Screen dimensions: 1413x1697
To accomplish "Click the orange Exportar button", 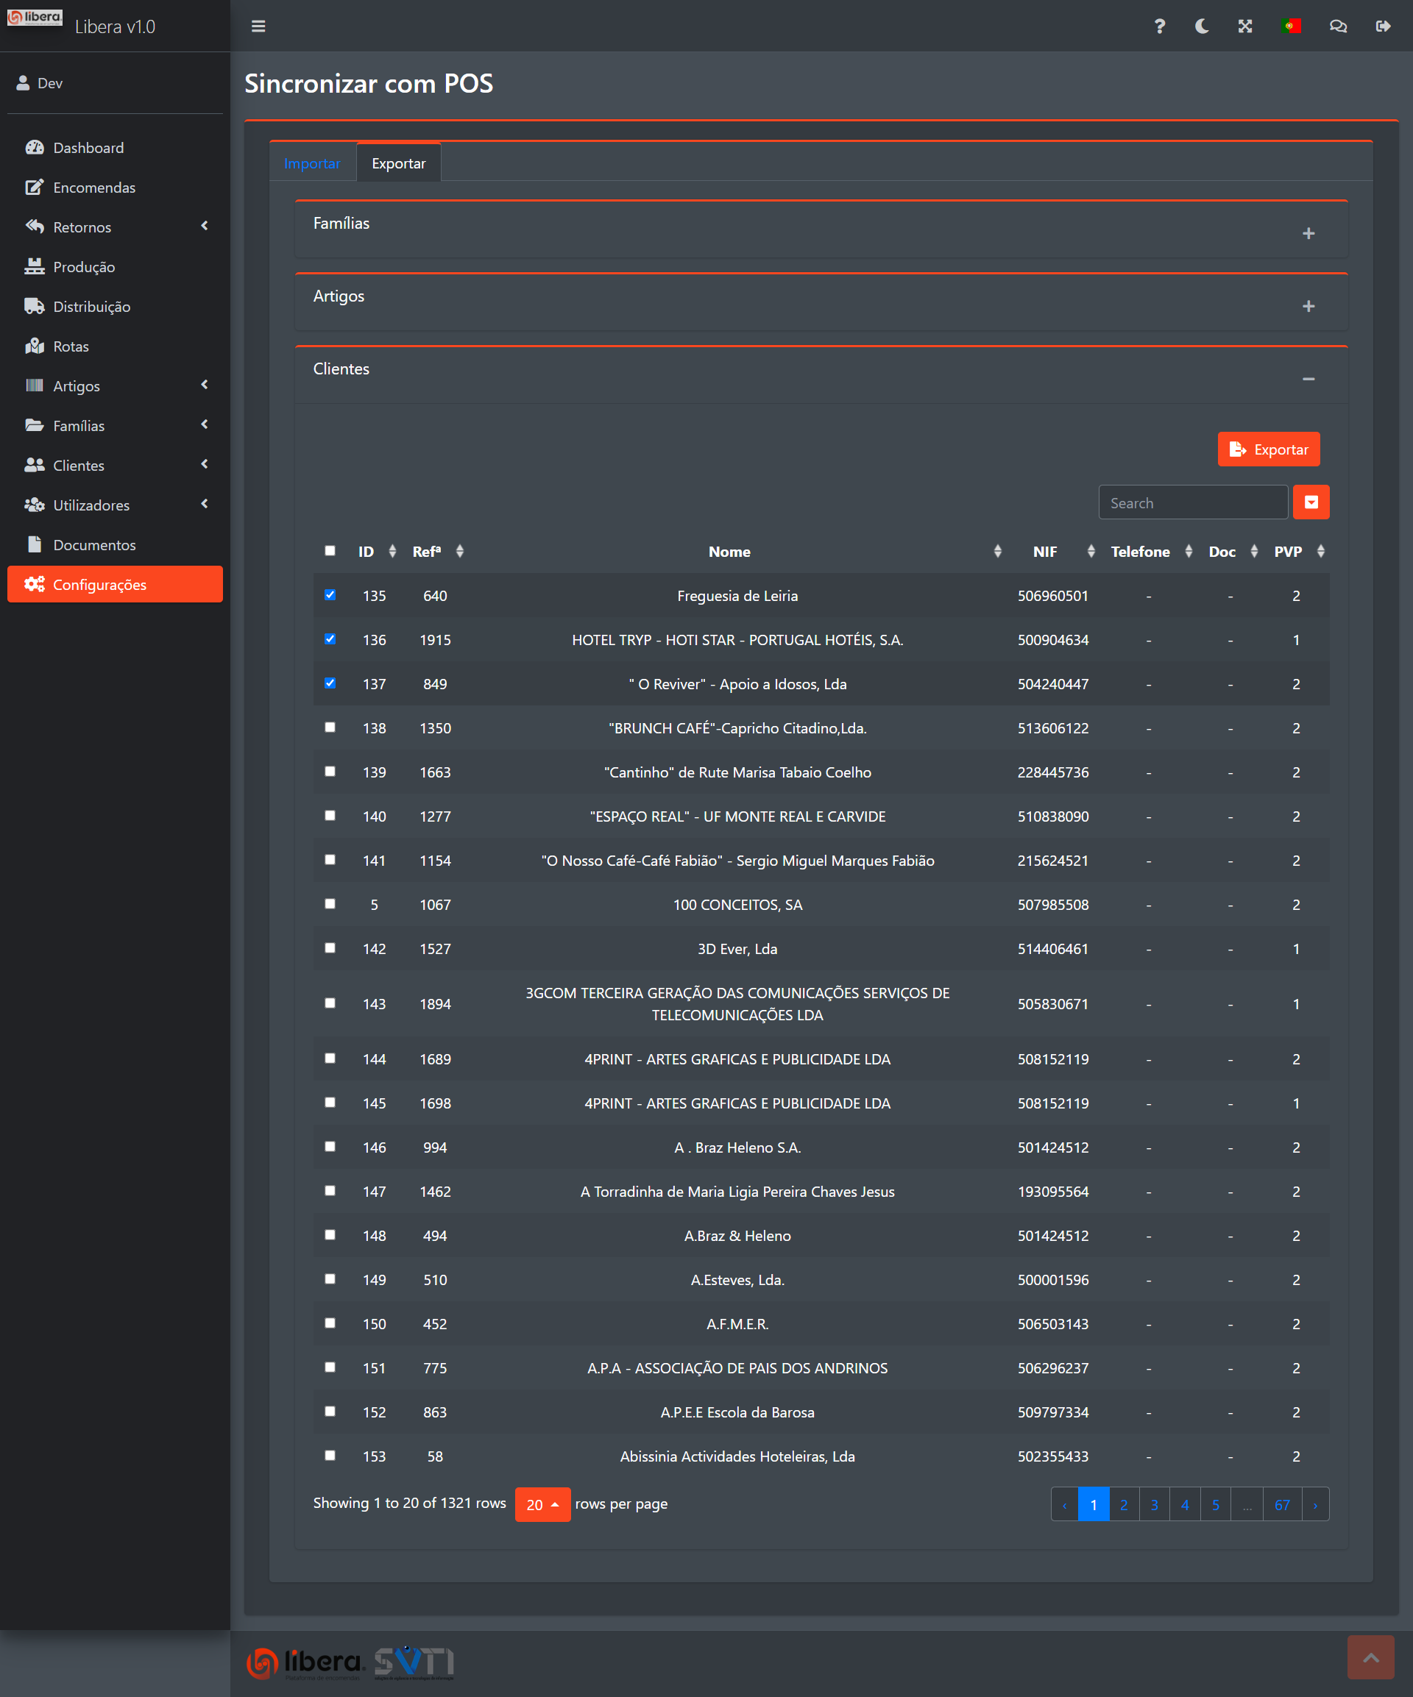I will [1267, 449].
